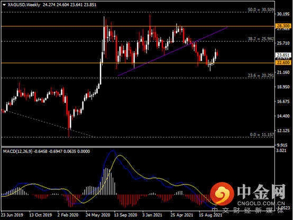Image resolution: width=293 pixels, height=220 pixels.
Task: Select the 28.300 orange price label
Action: pyautogui.click(x=283, y=26)
